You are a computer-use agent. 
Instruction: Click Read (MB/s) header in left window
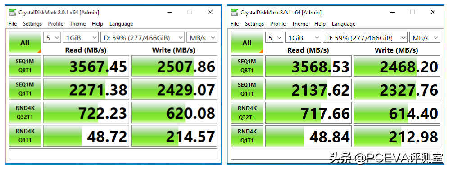click(86, 50)
